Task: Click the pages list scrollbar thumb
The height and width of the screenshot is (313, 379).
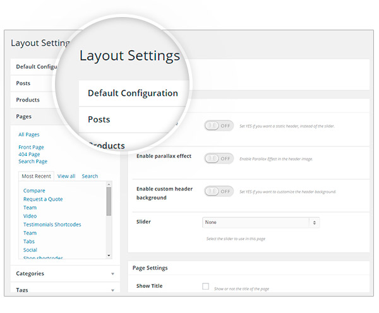Action: [x=109, y=201]
